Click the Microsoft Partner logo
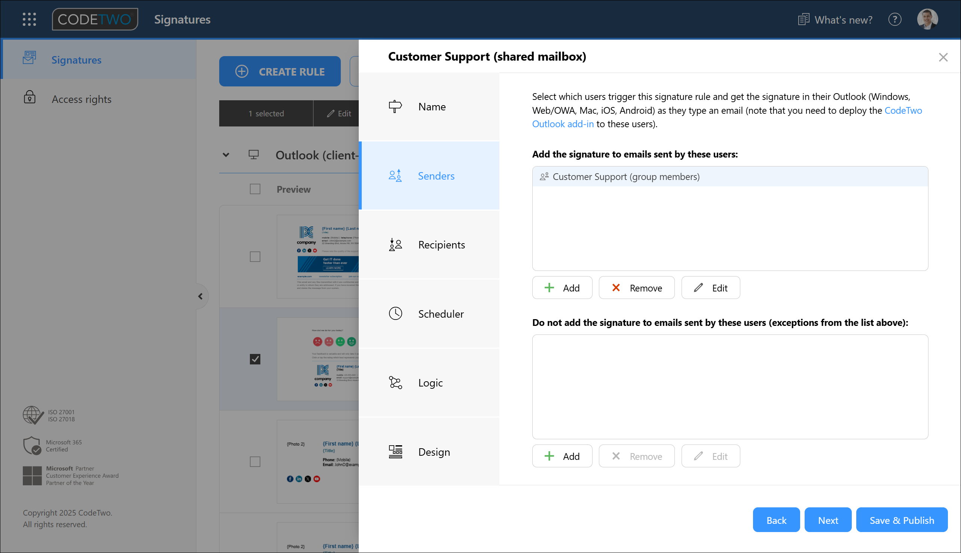The width and height of the screenshot is (961, 553). [x=32, y=476]
